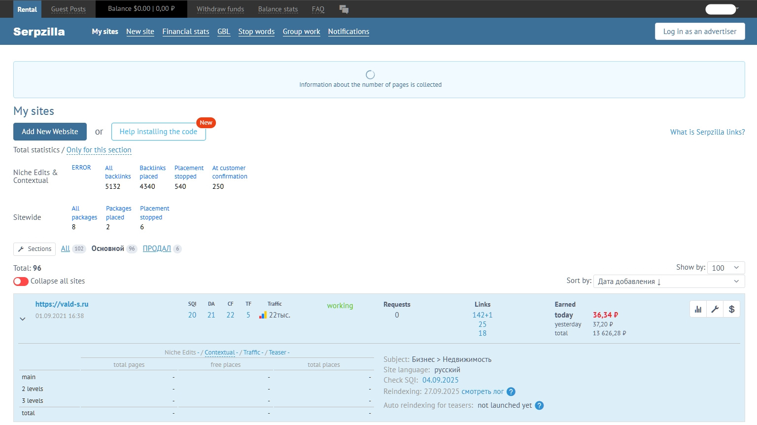Select the ПРОДАЛ section tab

[x=157, y=248]
